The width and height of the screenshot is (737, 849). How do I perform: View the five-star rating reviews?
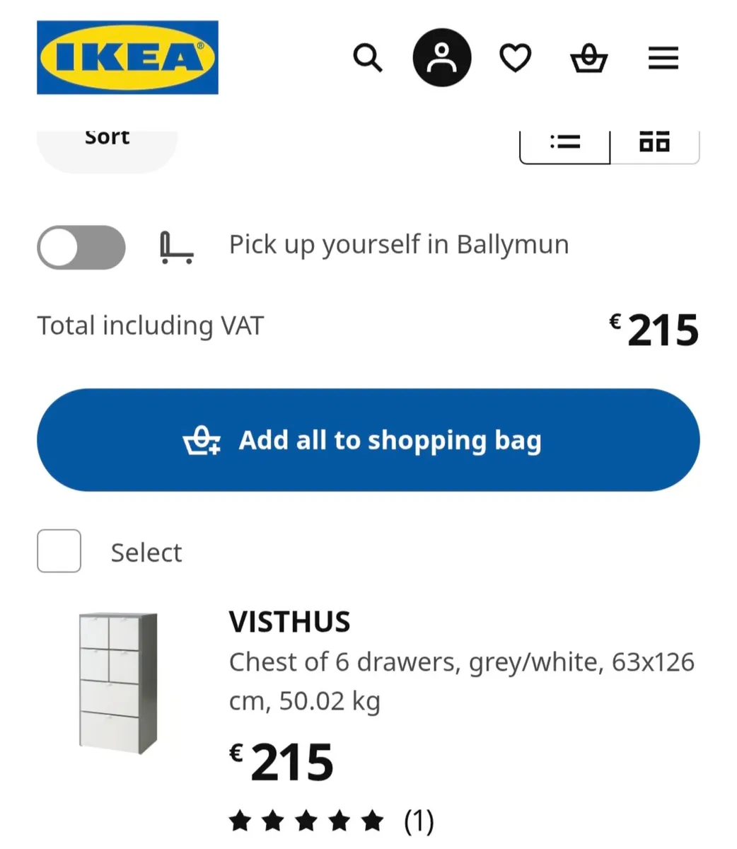[x=306, y=821]
